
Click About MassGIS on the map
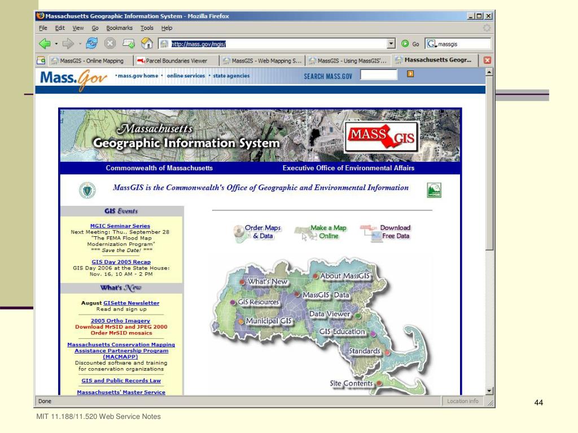pos(345,276)
